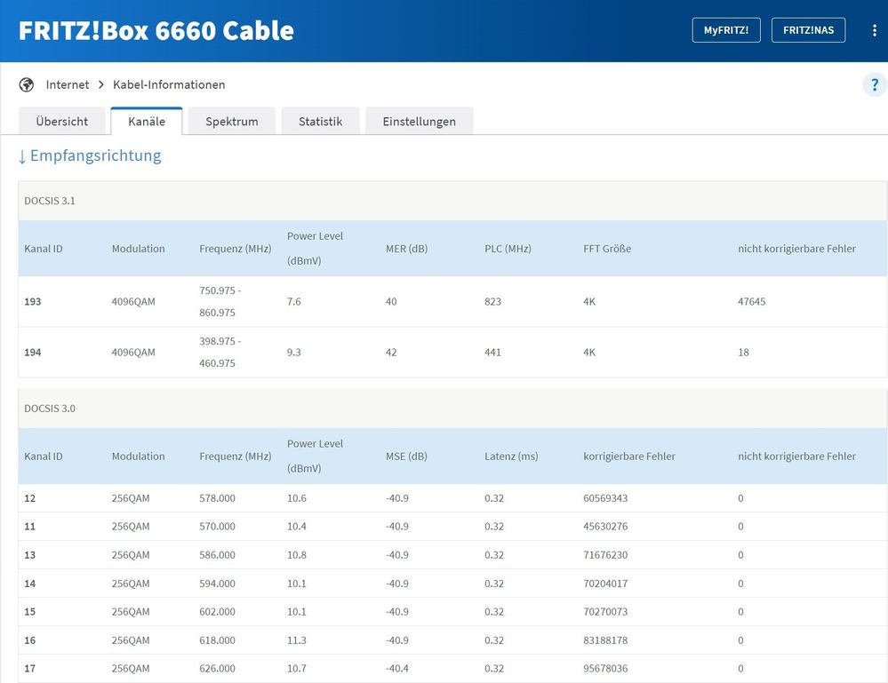Click the FRITZ!Box 6660 Cable title
Screen dimensions: 888x683
pyautogui.click(x=156, y=30)
